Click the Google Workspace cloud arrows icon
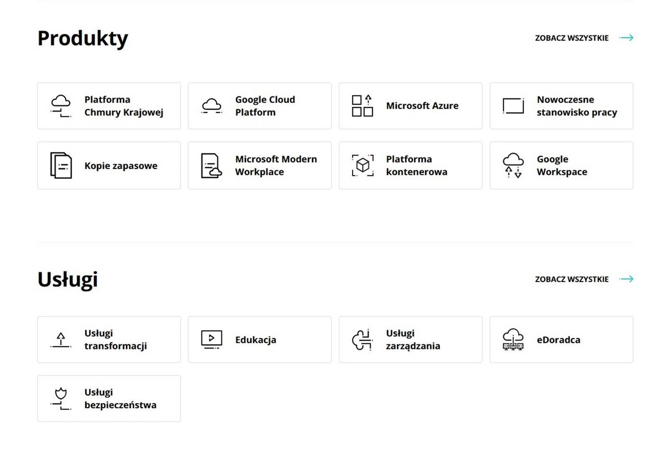Image resolution: width=665 pixels, height=451 pixels. coord(513,165)
